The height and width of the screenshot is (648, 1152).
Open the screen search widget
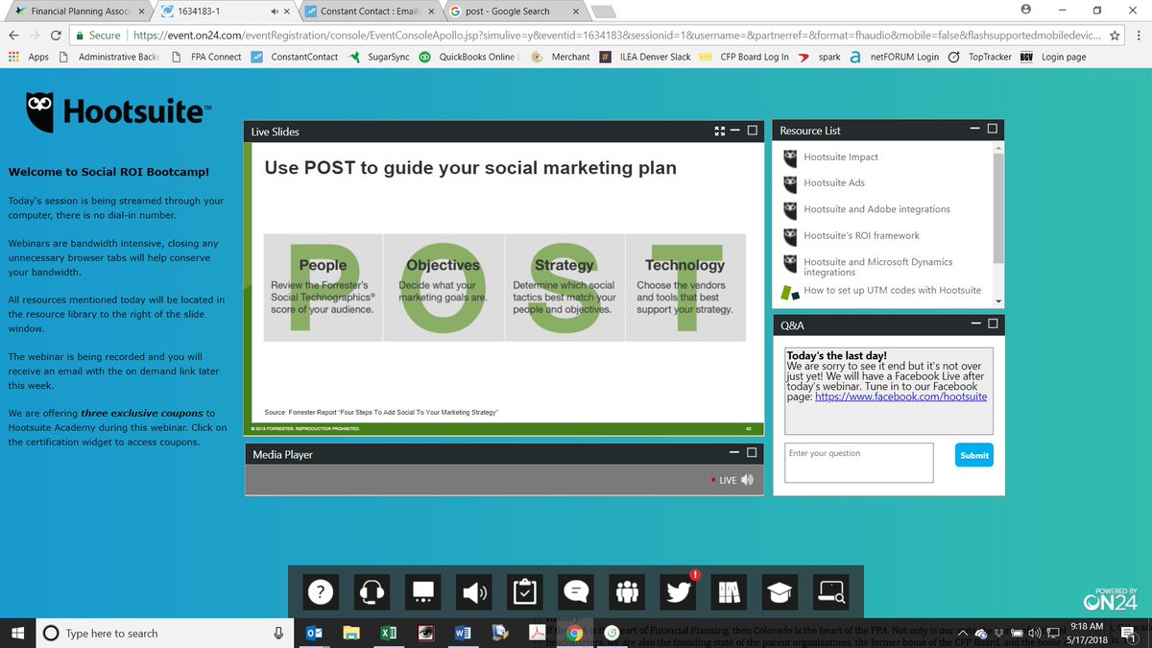(831, 592)
